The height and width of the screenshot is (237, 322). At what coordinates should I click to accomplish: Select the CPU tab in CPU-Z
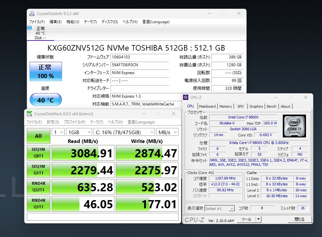tap(190, 106)
